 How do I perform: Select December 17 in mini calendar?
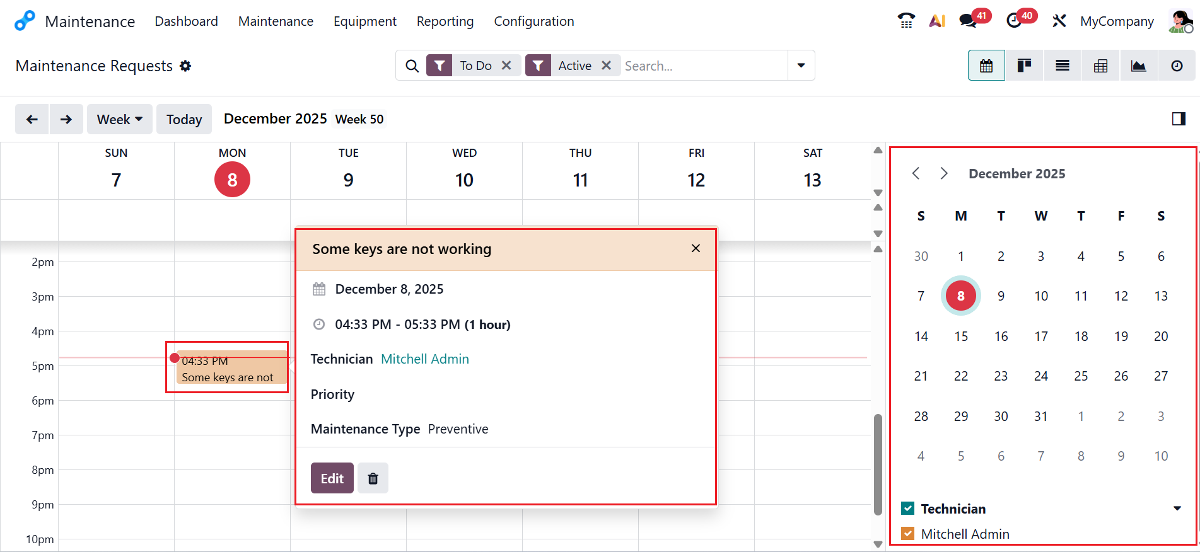[1041, 336]
